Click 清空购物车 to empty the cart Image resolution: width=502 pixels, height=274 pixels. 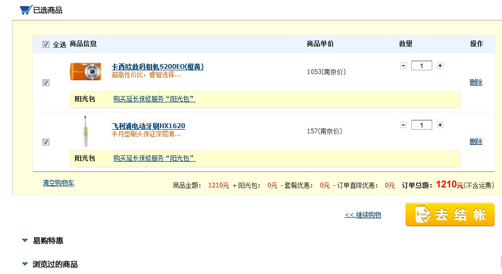pyautogui.click(x=59, y=183)
